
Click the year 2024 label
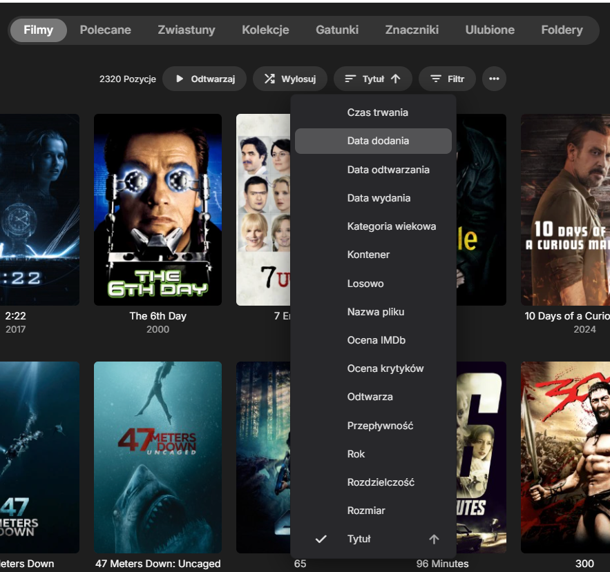tap(584, 330)
